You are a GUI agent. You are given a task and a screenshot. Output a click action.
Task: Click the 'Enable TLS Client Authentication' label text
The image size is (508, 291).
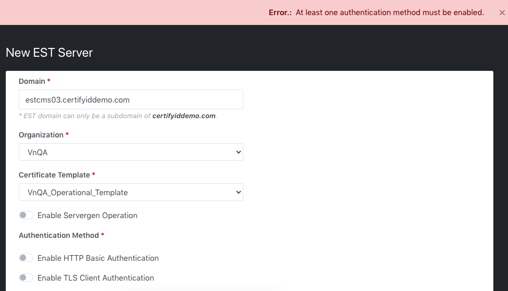tap(95, 278)
